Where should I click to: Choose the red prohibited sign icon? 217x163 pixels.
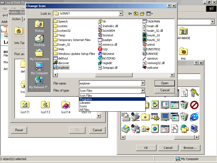(x=194, y=105)
